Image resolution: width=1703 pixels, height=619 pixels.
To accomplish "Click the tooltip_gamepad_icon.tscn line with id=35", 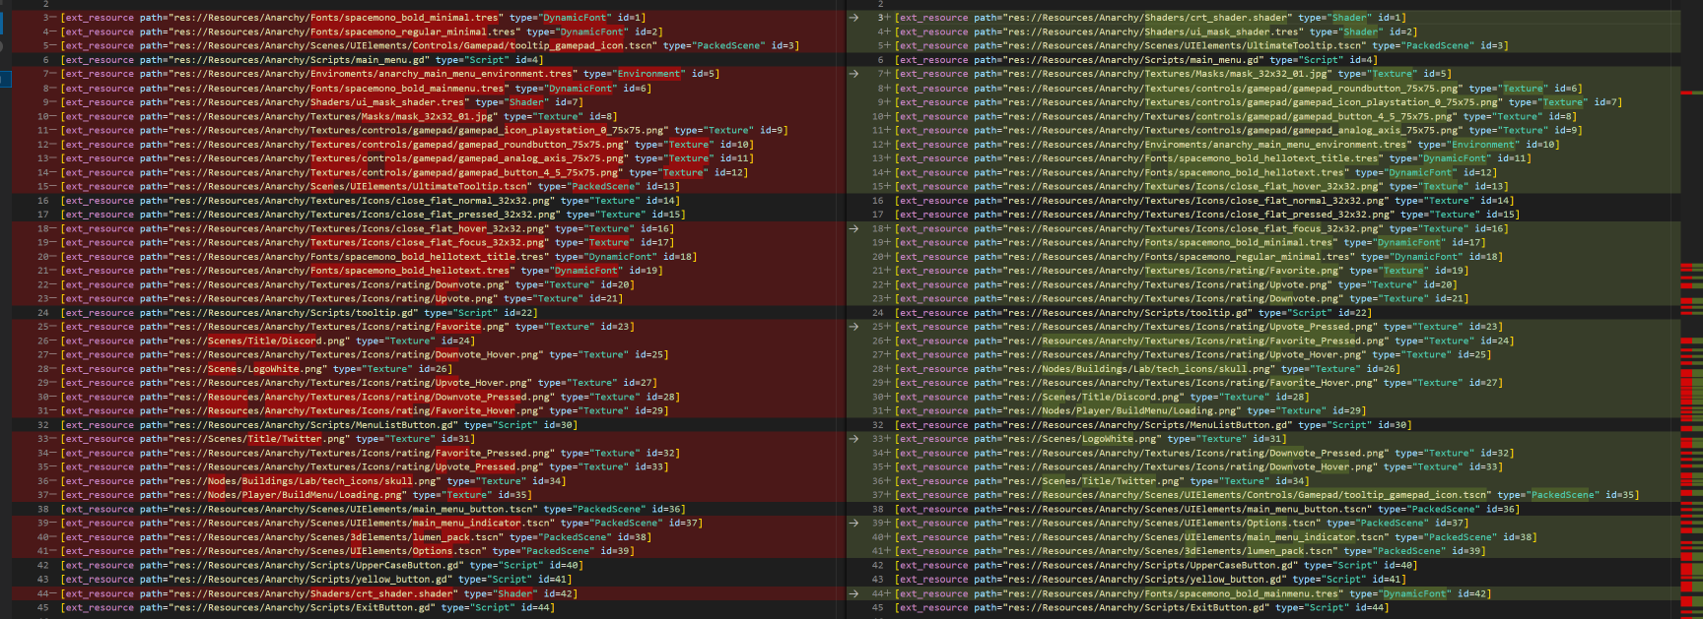I will 1266,495.
